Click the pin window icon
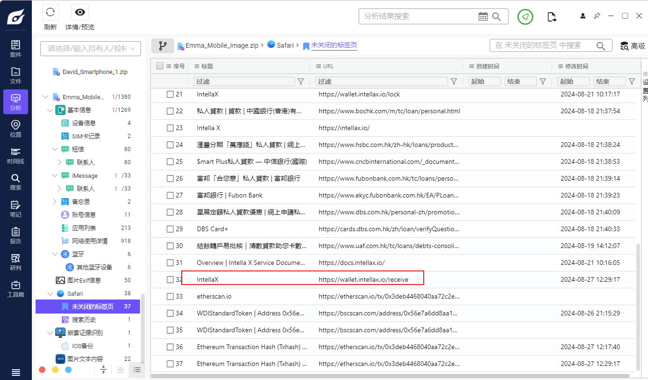648x380 pixels. (596, 16)
